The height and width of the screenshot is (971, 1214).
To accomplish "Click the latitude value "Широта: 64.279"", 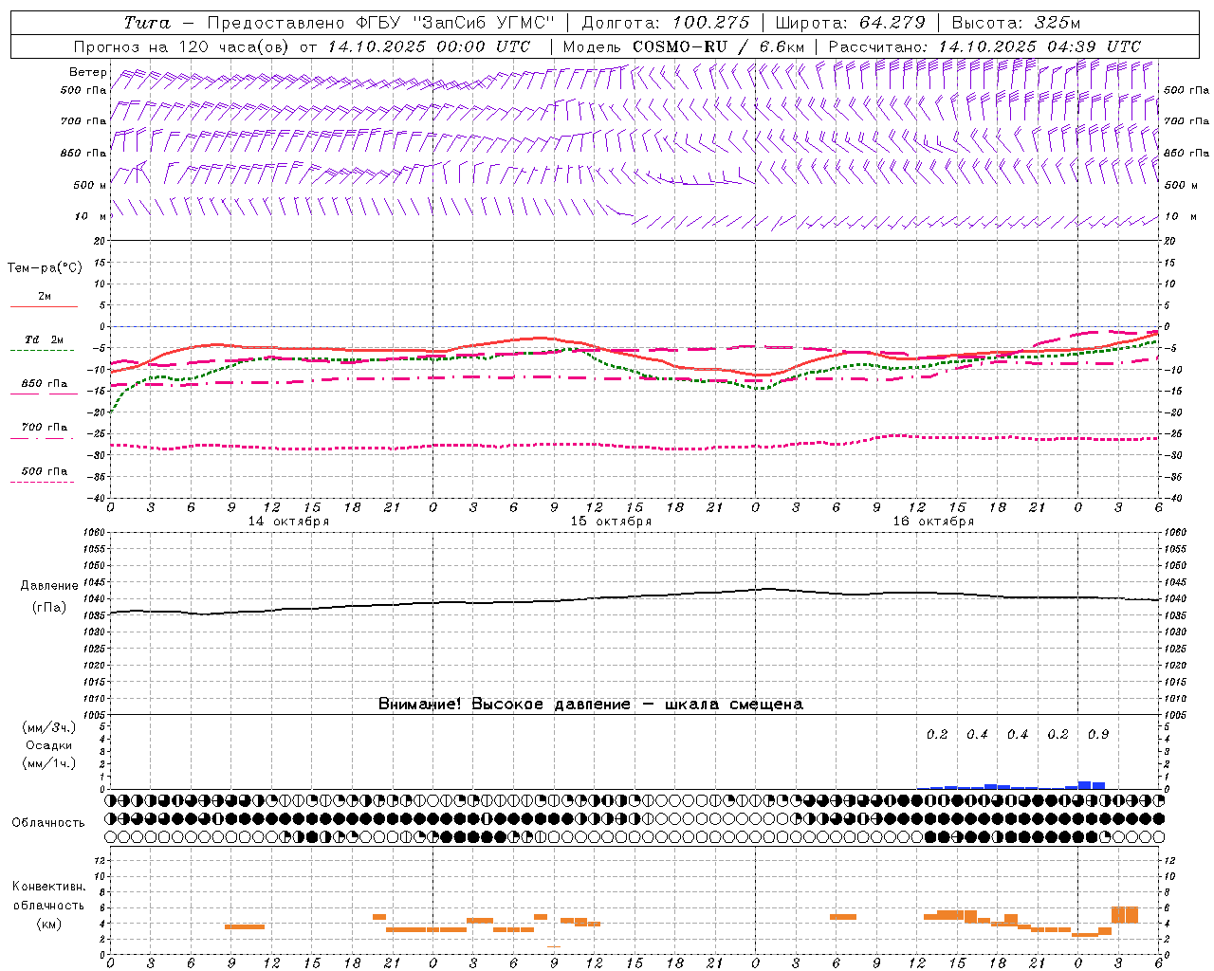I will click(850, 23).
